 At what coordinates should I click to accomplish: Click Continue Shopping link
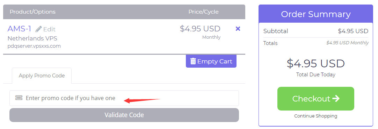[315, 116]
